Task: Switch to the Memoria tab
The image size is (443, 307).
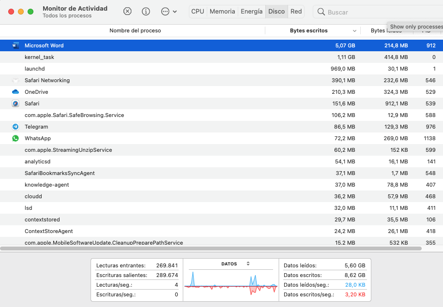Action: pyautogui.click(x=222, y=12)
